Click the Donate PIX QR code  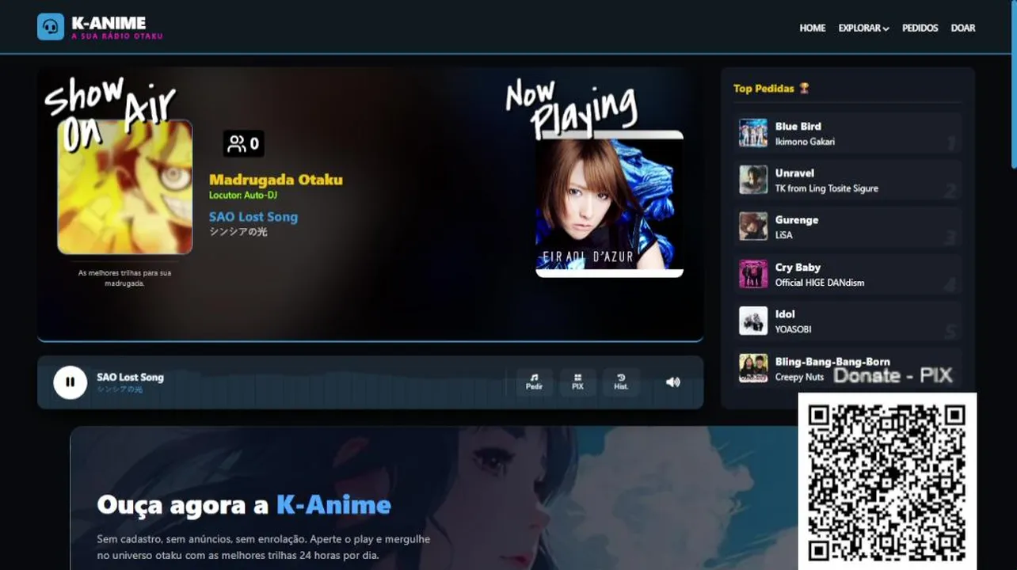(887, 482)
